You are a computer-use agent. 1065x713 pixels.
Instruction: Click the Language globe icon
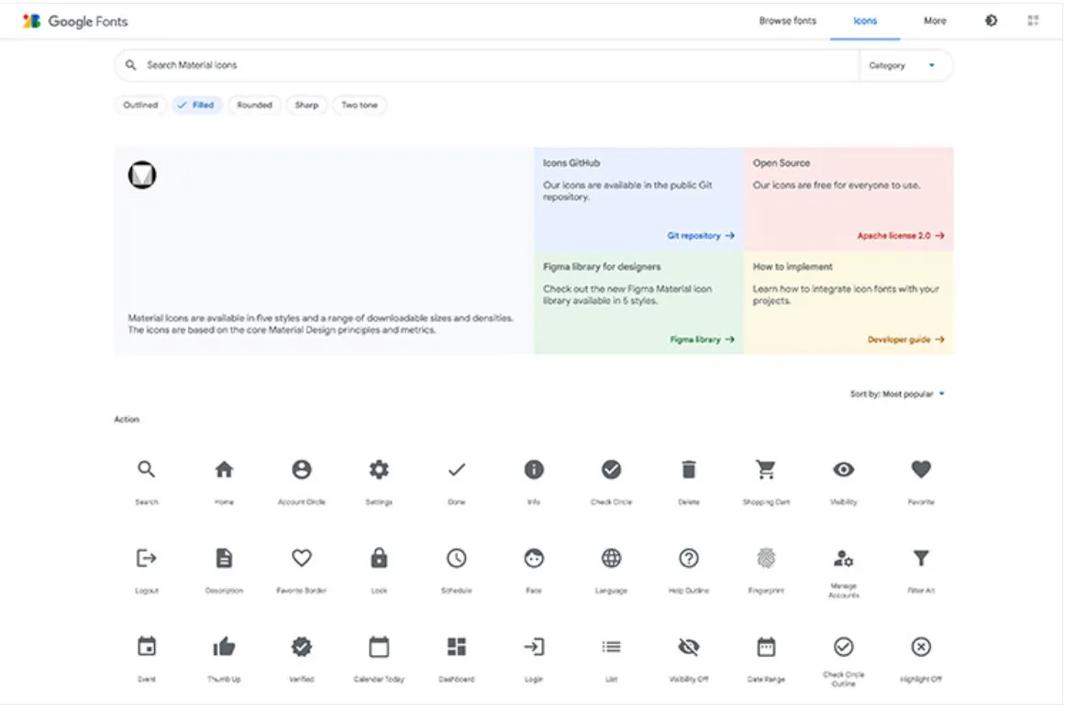(x=611, y=558)
